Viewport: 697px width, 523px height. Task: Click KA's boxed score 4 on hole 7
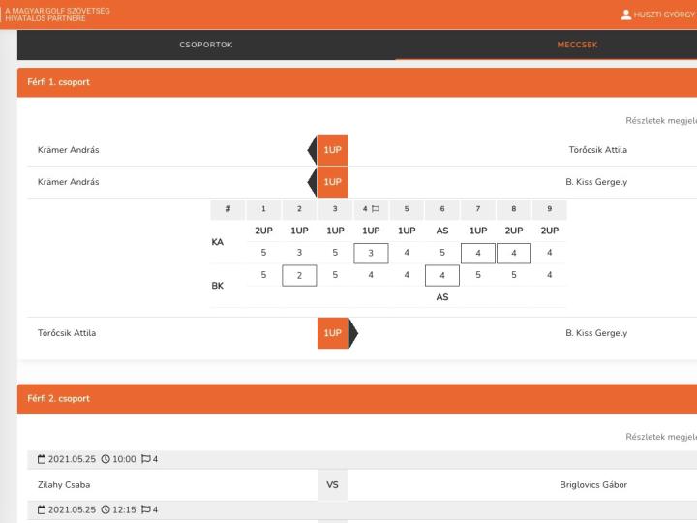(x=478, y=254)
